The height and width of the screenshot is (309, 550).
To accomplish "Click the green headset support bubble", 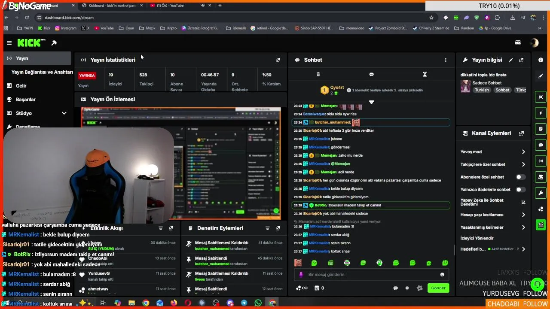I will pos(537,284).
